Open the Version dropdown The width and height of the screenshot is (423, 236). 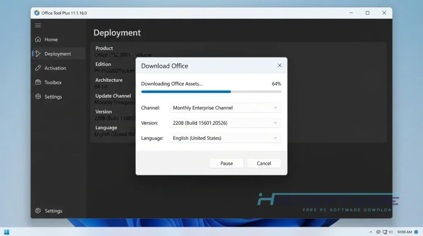[225, 123]
